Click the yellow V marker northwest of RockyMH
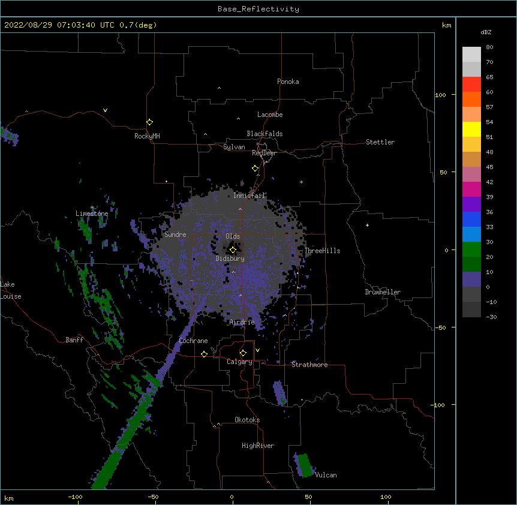This screenshot has width=517, height=505. [105, 110]
